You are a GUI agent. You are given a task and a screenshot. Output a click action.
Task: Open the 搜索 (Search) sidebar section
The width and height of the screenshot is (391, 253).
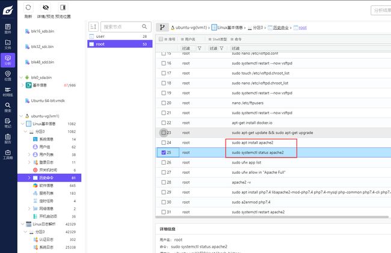[x=8, y=108]
